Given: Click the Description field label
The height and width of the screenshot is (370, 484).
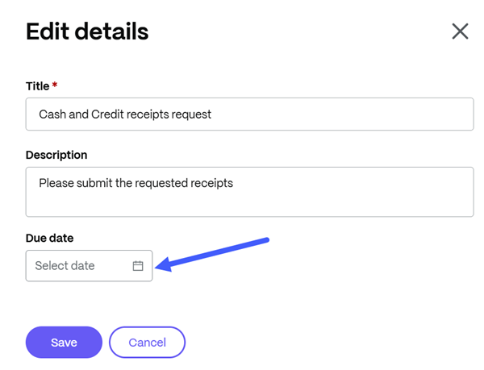Looking at the screenshot, I should 56,155.
